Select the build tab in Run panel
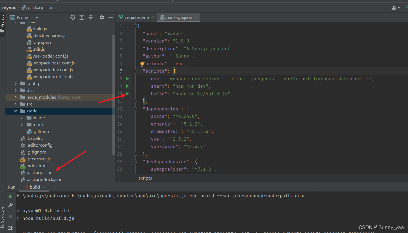 click(35, 187)
